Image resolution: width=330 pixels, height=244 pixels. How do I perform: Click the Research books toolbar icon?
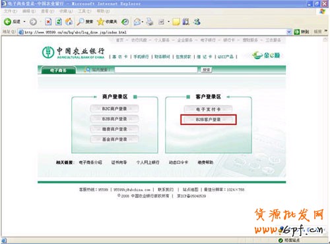tap(186, 22)
